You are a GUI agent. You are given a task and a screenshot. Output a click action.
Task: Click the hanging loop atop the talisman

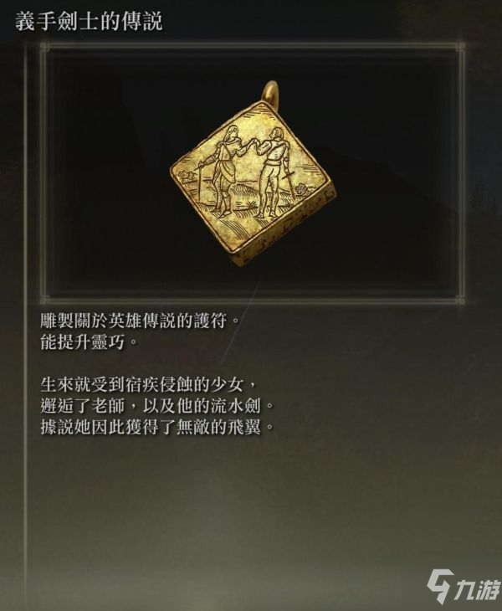270,91
